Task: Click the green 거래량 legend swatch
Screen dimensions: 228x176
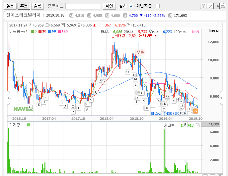Action: pos(28,125)
